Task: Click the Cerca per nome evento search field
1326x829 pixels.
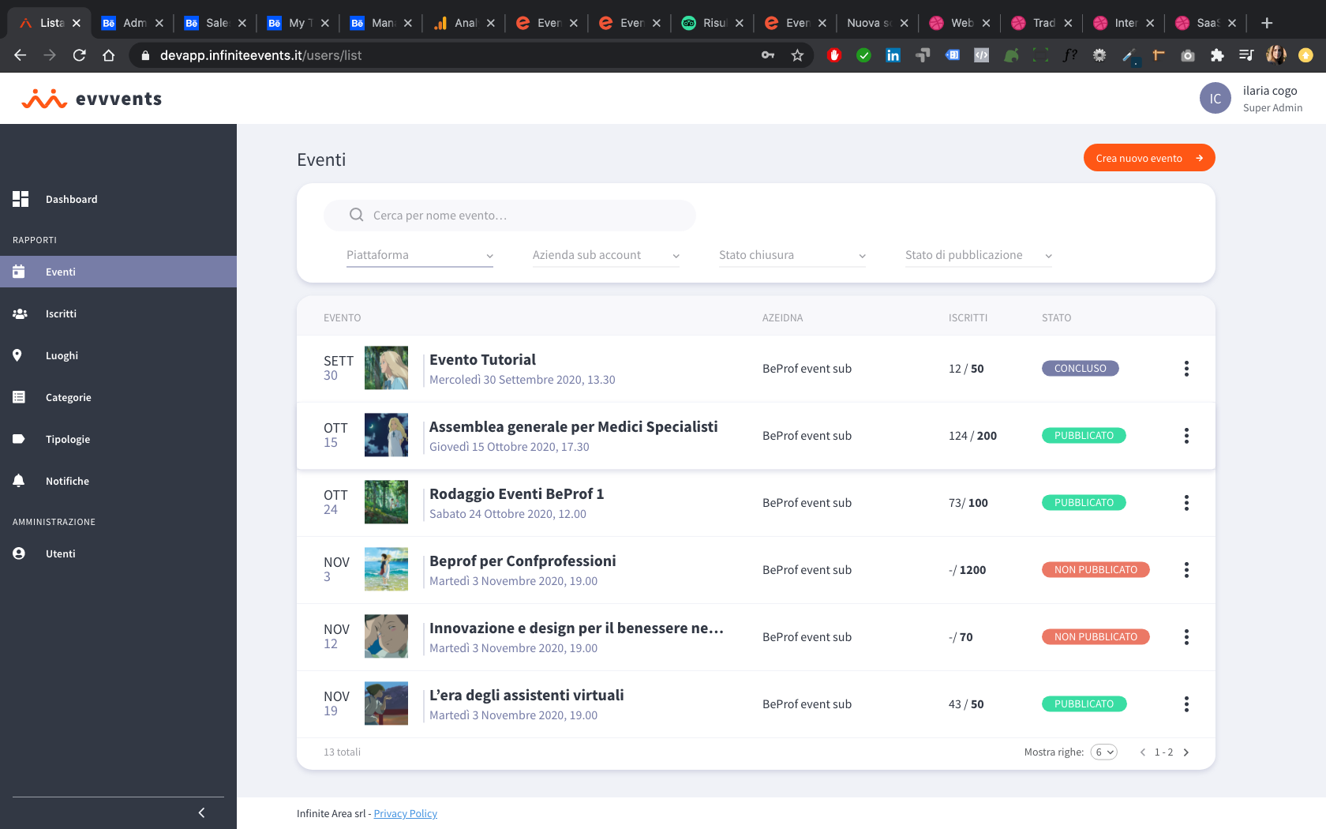Action: (x=510, y=215)
